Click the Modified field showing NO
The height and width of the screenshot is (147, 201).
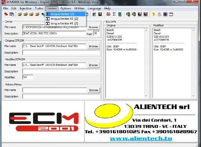click(x=28, y=77)
